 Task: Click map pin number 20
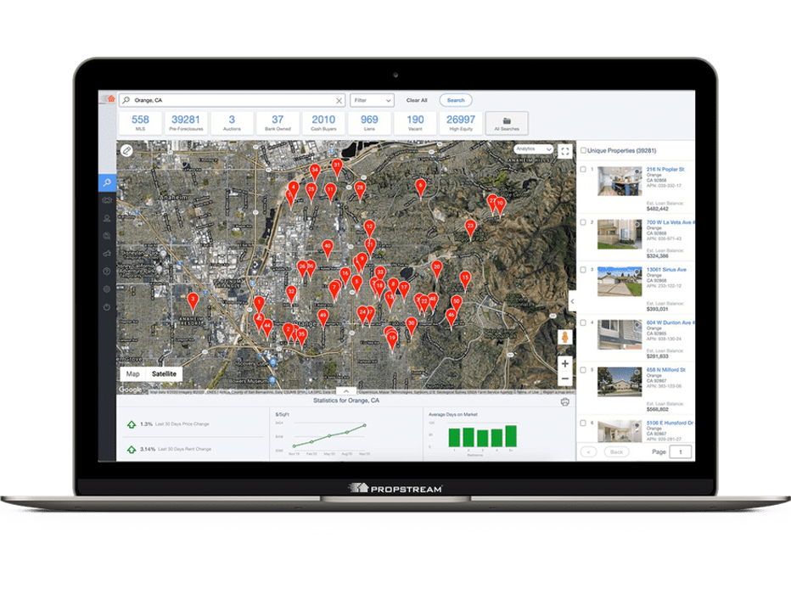click(437, 269)
